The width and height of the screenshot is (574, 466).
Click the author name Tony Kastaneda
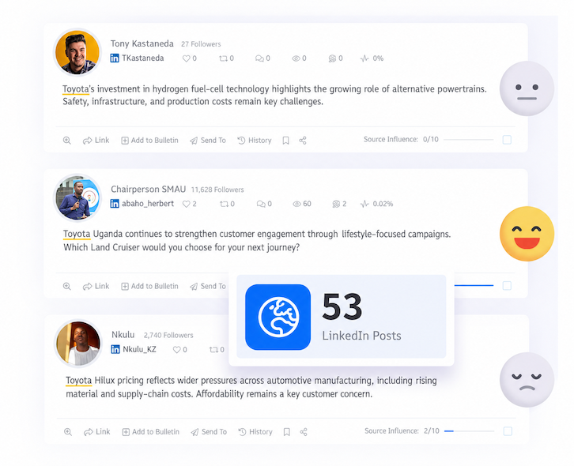[142, 44]
